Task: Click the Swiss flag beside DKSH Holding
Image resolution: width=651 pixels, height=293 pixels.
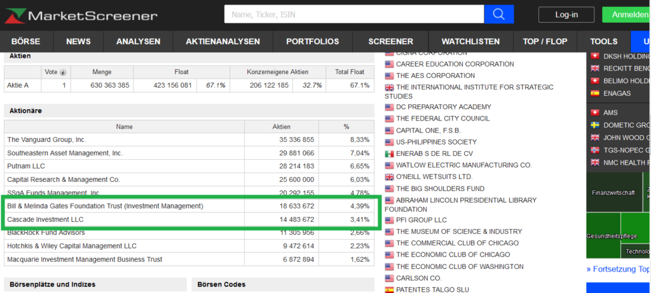Action: click(595, 56)
